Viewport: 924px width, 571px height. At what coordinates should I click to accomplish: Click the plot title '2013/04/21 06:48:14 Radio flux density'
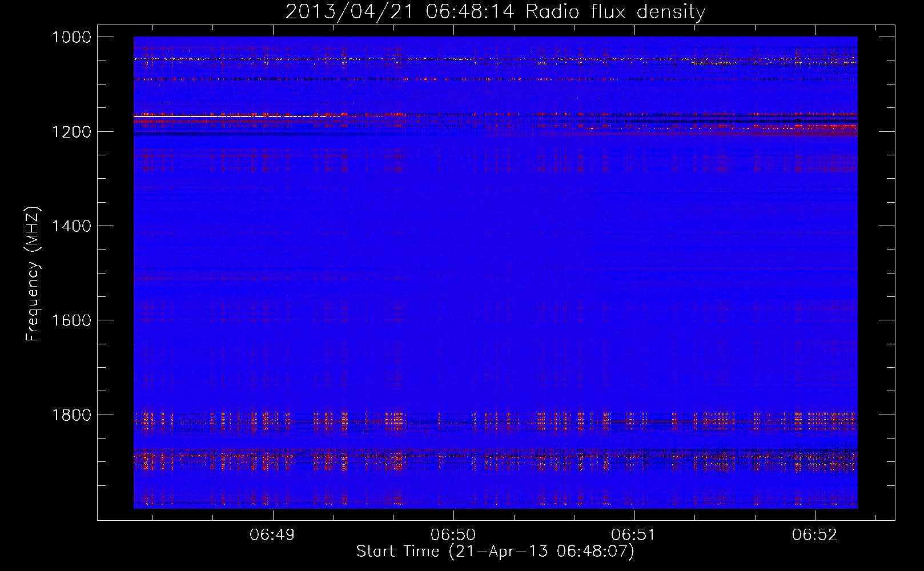point(495,12)
